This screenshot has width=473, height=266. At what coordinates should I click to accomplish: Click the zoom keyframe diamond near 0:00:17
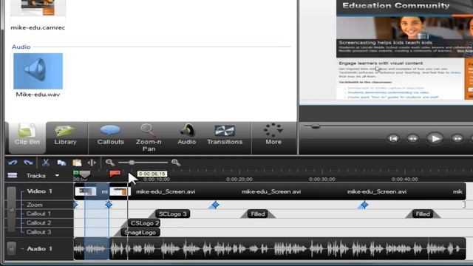click(x=215, y=205)
